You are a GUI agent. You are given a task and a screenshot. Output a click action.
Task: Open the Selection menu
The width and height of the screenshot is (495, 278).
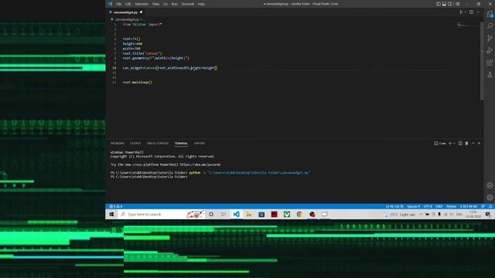tap(142, 4)
